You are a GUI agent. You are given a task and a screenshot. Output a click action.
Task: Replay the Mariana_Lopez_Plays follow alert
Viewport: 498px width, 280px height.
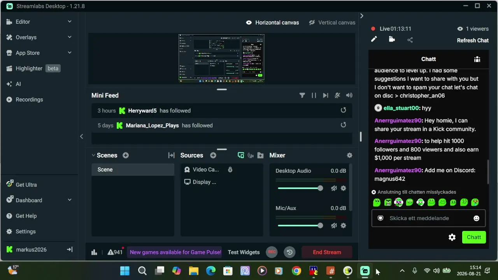pyautogui.click(x=343, y=125)
